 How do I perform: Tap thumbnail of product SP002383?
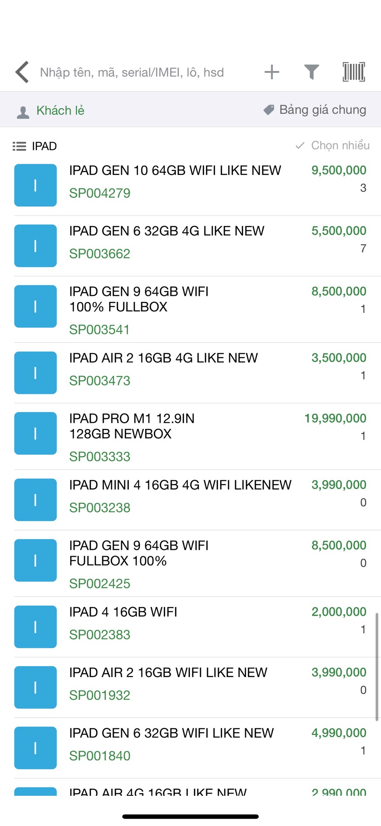coord(35,627)
